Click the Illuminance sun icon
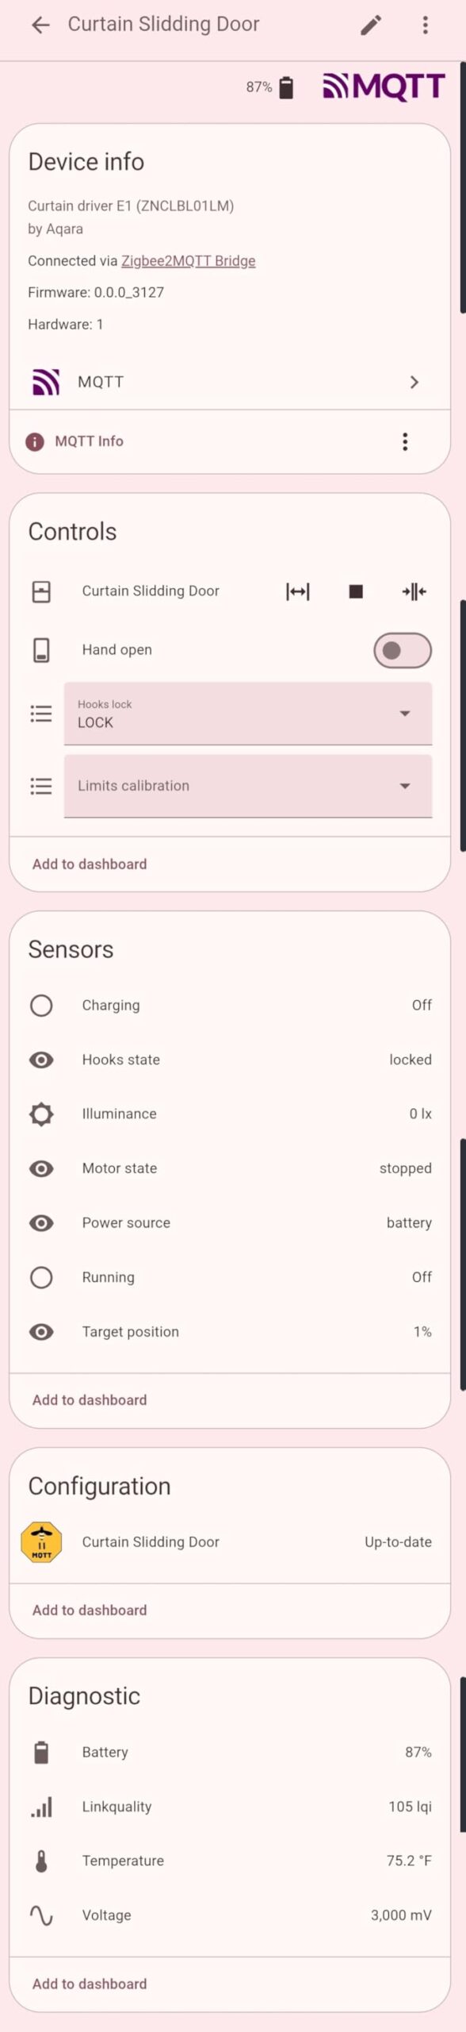This screenshot has width=466, height=2032. point(41,1114)
